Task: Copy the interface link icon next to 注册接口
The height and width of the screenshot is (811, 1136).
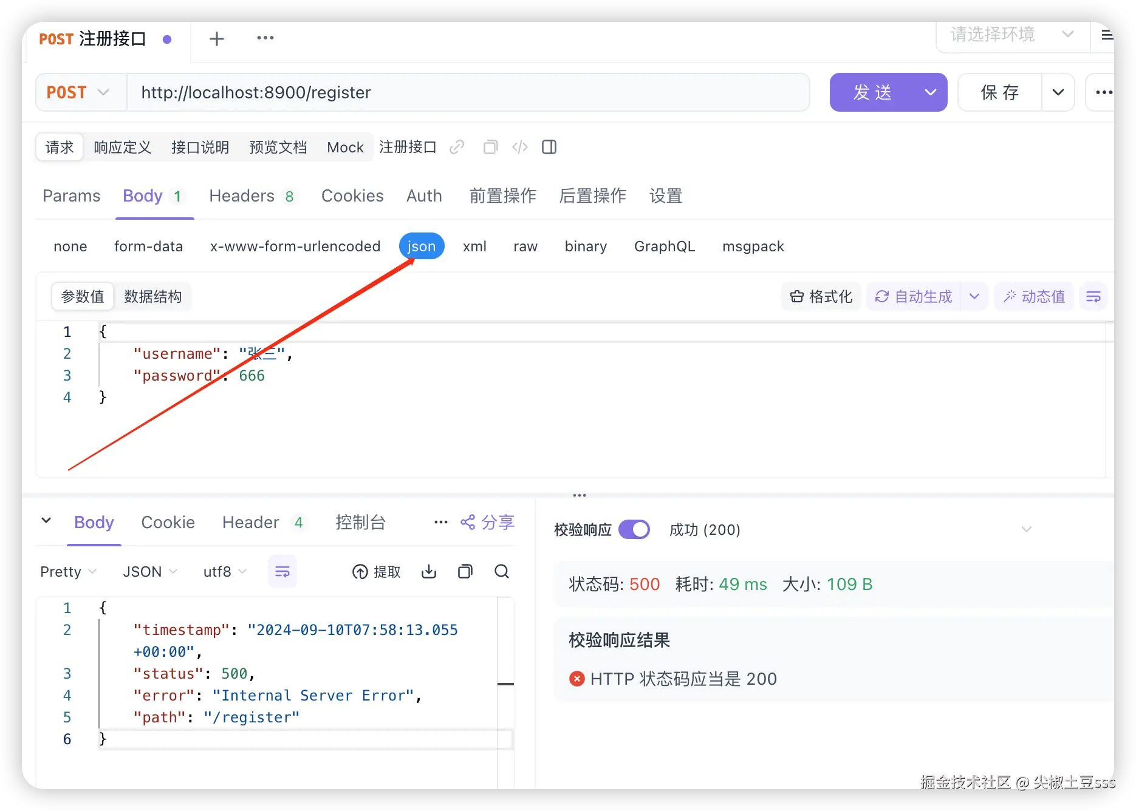Action: (457, 147)
